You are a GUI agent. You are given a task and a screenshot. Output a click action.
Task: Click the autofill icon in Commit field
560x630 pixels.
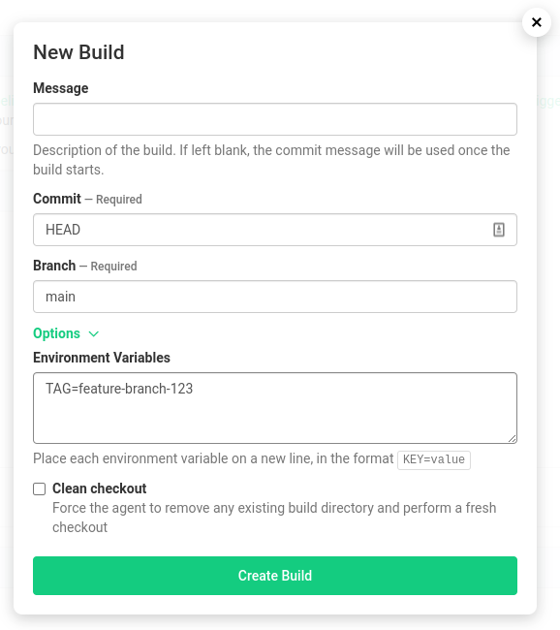point(499,230)
